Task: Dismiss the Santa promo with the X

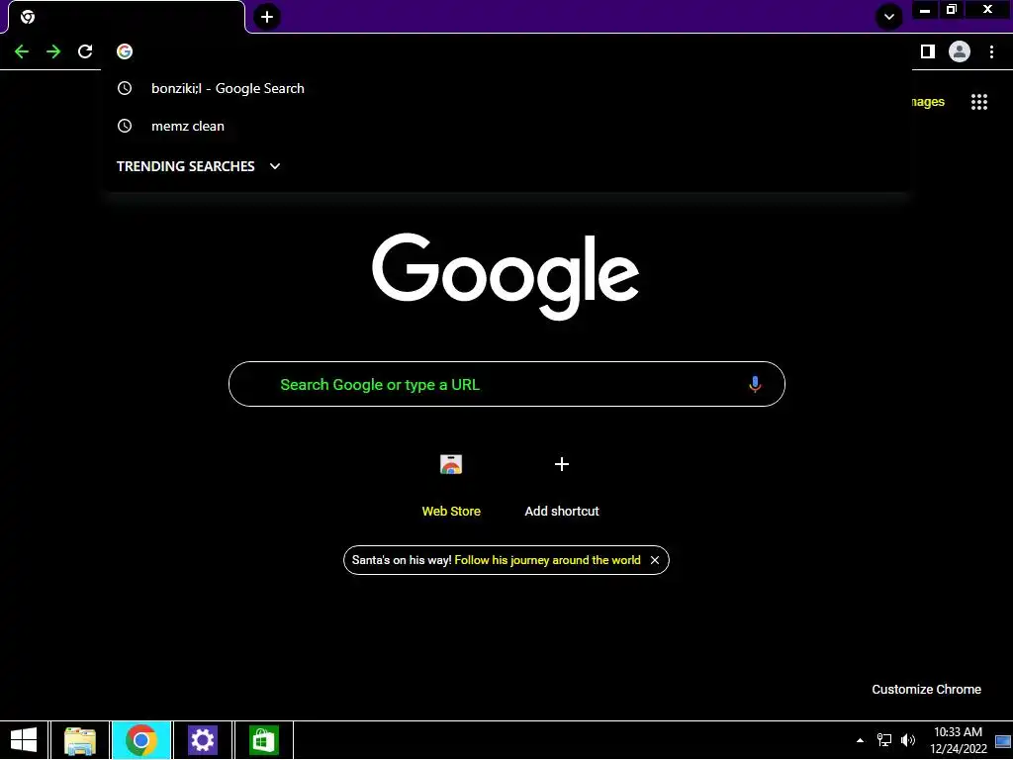Action: click(x=655, y=560)
